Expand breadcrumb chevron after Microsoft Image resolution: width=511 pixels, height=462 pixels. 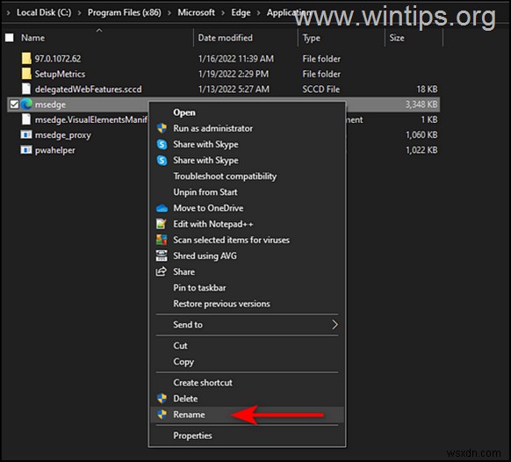[x=223, y=13]
